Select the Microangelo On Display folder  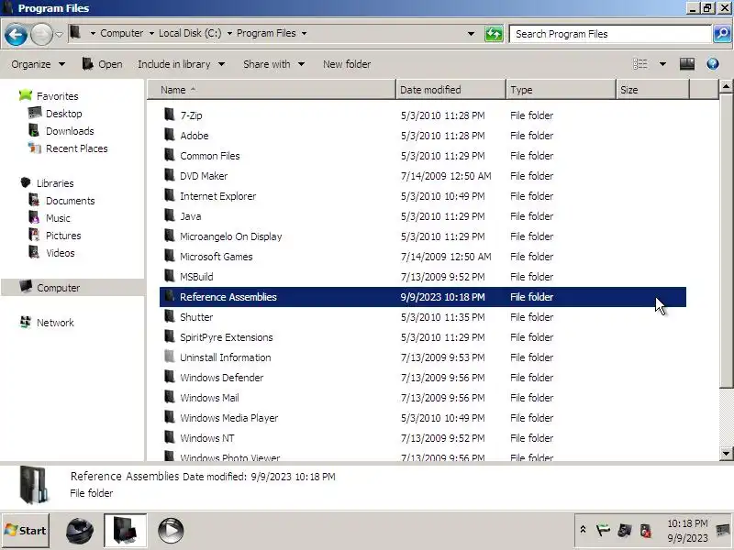423,236
